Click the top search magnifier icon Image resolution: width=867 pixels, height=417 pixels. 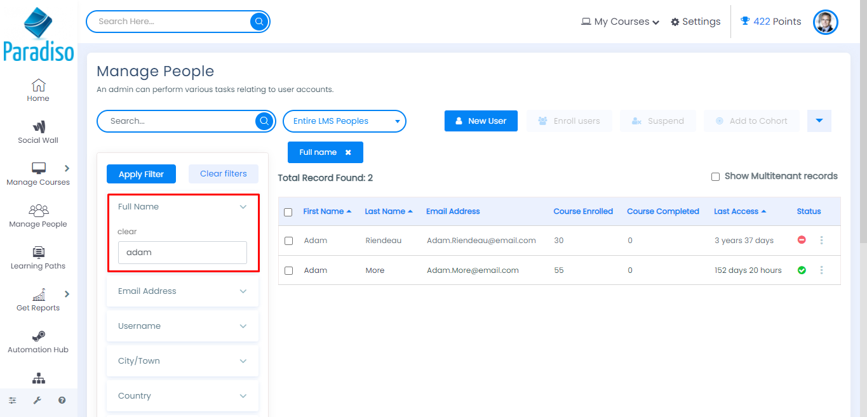point(259,22)
